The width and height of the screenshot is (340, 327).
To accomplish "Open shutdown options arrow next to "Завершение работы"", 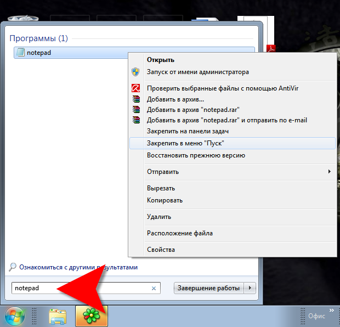I will pos(251,288).
